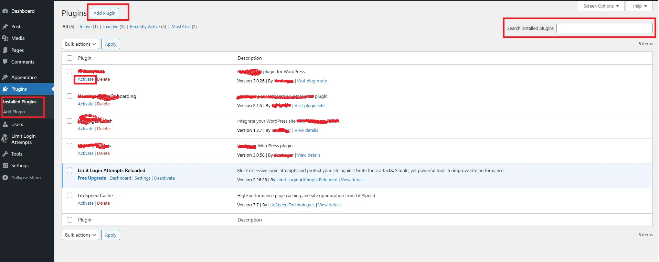
Task: Open the Tools menu
Action: pyautogui.click(x=17, y=154)
